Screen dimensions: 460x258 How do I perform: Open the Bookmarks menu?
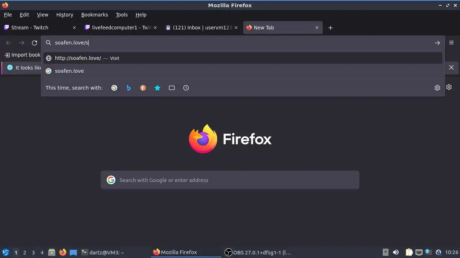[x=95, y=15]
